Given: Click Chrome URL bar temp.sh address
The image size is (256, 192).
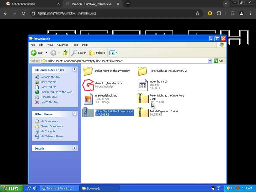Looking at the screenshot, I should [x=67, y=13].
